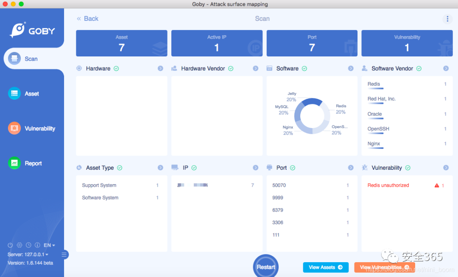Screen dimensions: 458x277
Task: Click the Vulnerability count card showing 1
Action: click(407, 43)
